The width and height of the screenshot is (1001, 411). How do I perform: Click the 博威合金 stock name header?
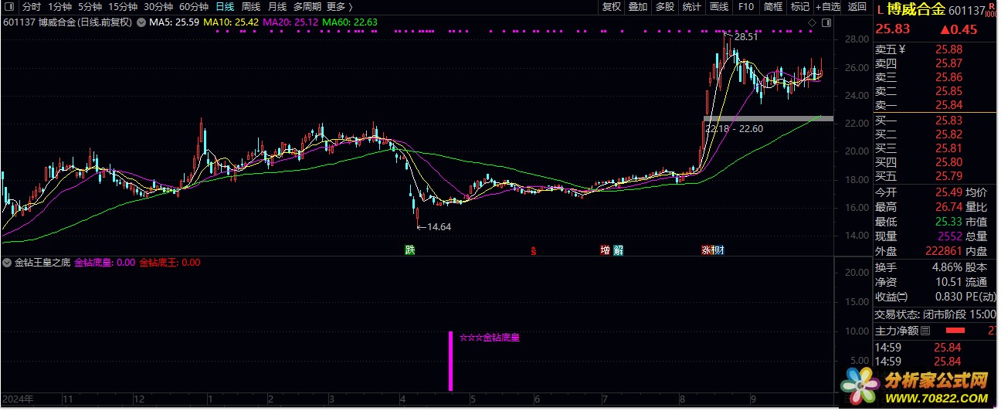click(916, 10)
